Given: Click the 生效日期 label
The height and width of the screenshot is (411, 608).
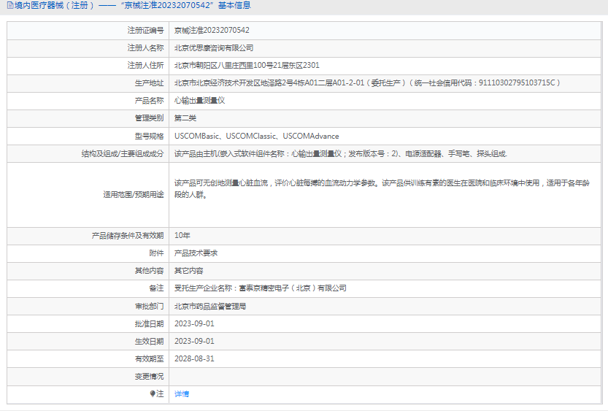Looking at the screenshot, I should pyautogui.click(x=150, y=341).
